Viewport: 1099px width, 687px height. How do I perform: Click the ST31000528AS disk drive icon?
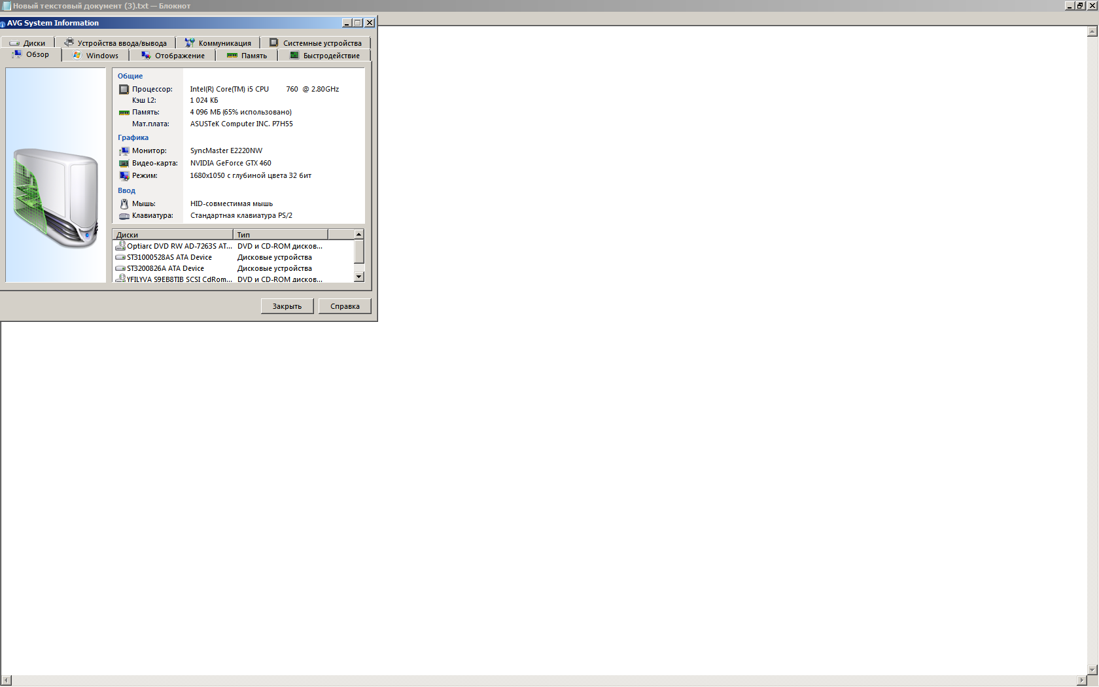click(x=120, y=257)
